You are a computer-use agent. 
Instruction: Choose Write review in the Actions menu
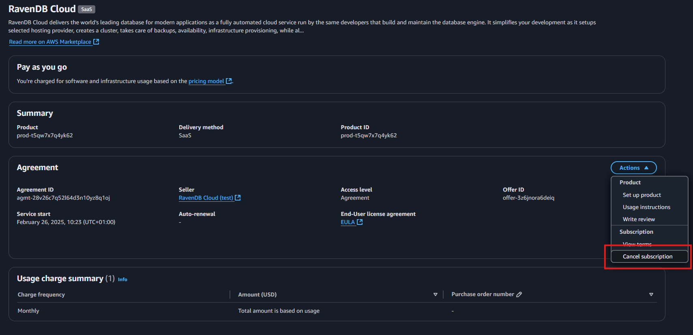click(639, 219)
